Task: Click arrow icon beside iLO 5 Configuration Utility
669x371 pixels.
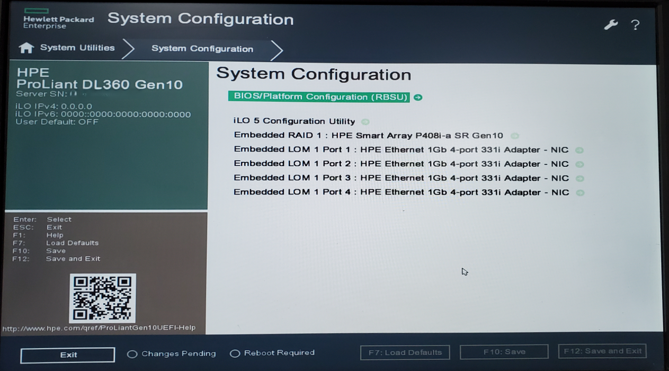Action: point(365,122)
